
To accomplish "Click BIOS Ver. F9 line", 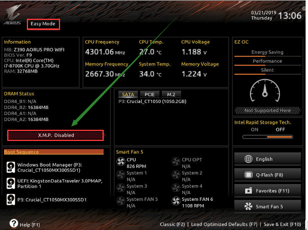I will (18, 55).
